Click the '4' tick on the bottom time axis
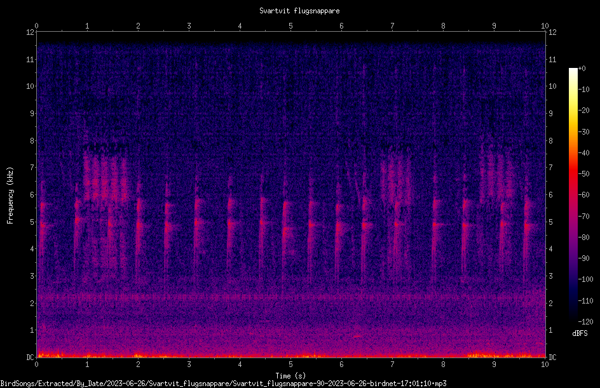The width and height of the screenshot is (600, 388). [240, 365]
